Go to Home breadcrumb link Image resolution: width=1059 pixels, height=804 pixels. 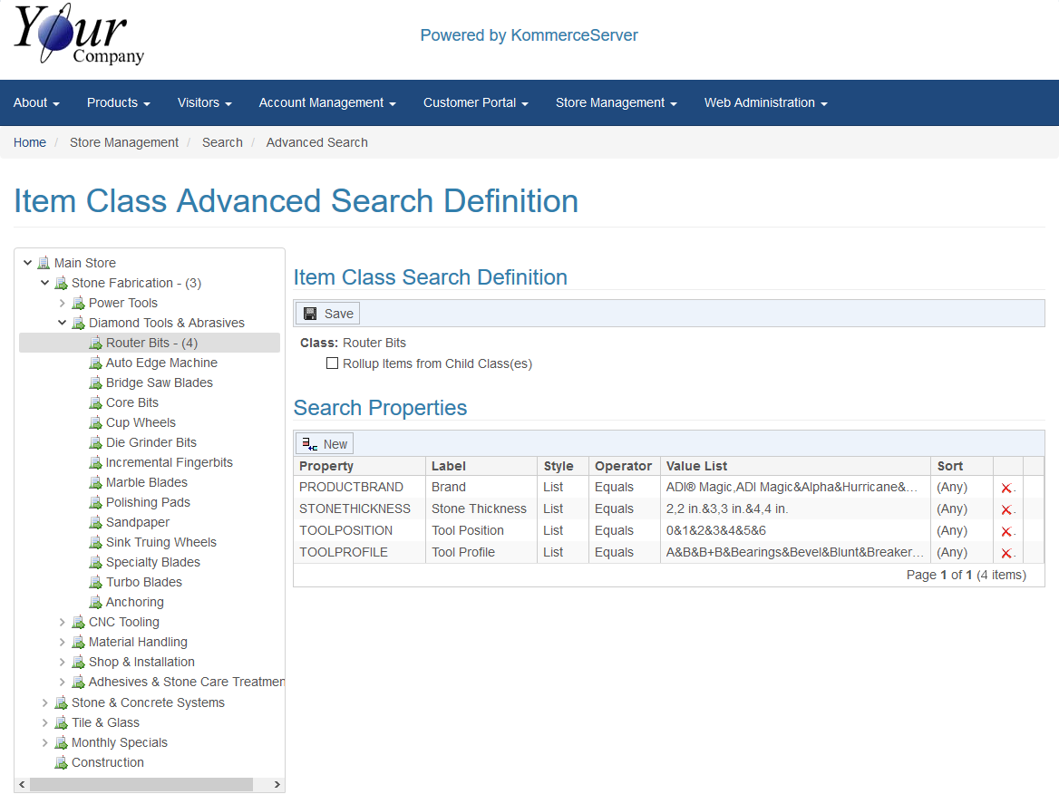pos(30,142)
